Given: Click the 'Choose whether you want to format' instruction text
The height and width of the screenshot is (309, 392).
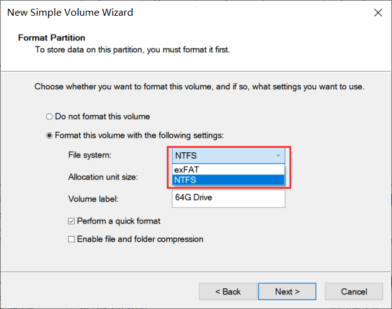Looking at the screenshot, I should click(199, 86).
